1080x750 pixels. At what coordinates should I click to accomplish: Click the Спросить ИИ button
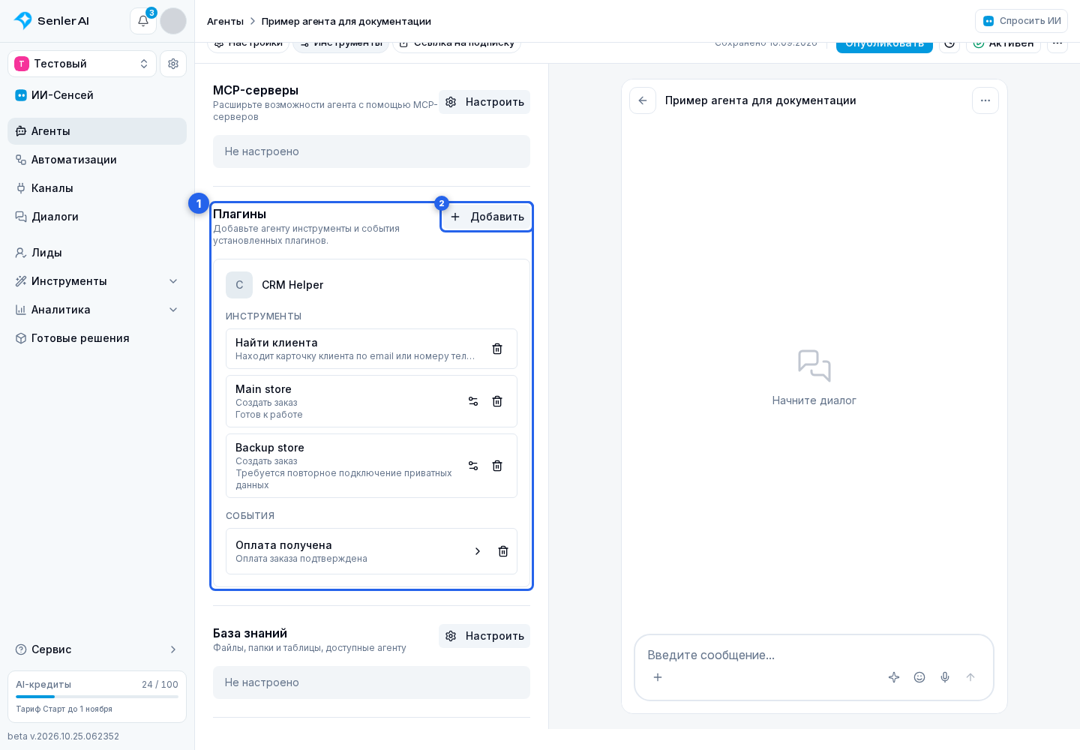1021,21
